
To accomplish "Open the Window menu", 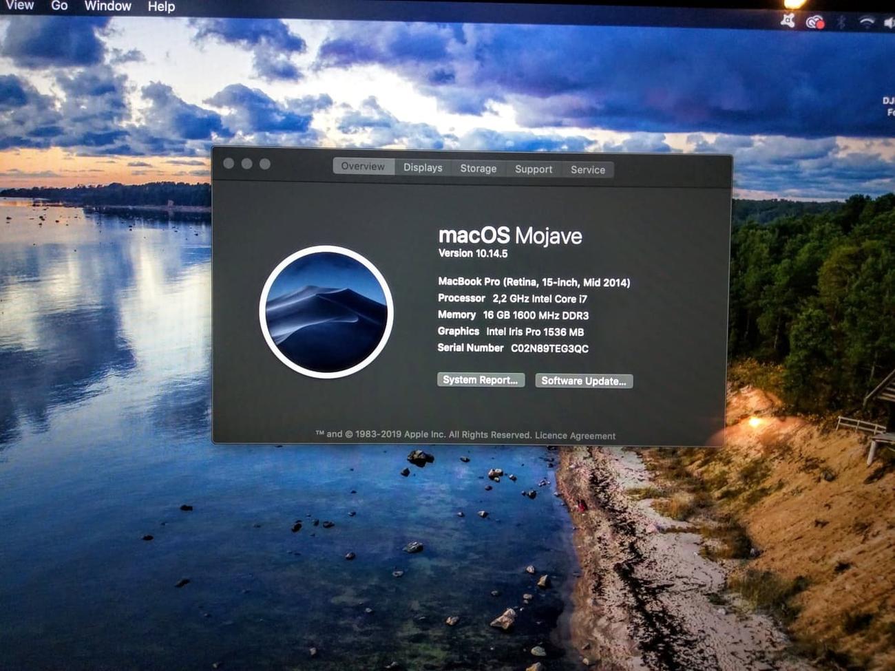I will point(107,6).
